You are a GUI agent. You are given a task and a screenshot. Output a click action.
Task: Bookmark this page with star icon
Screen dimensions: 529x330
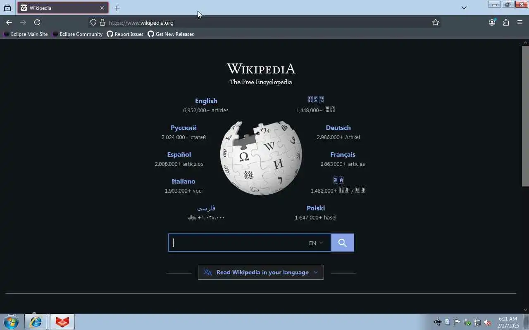435,22
